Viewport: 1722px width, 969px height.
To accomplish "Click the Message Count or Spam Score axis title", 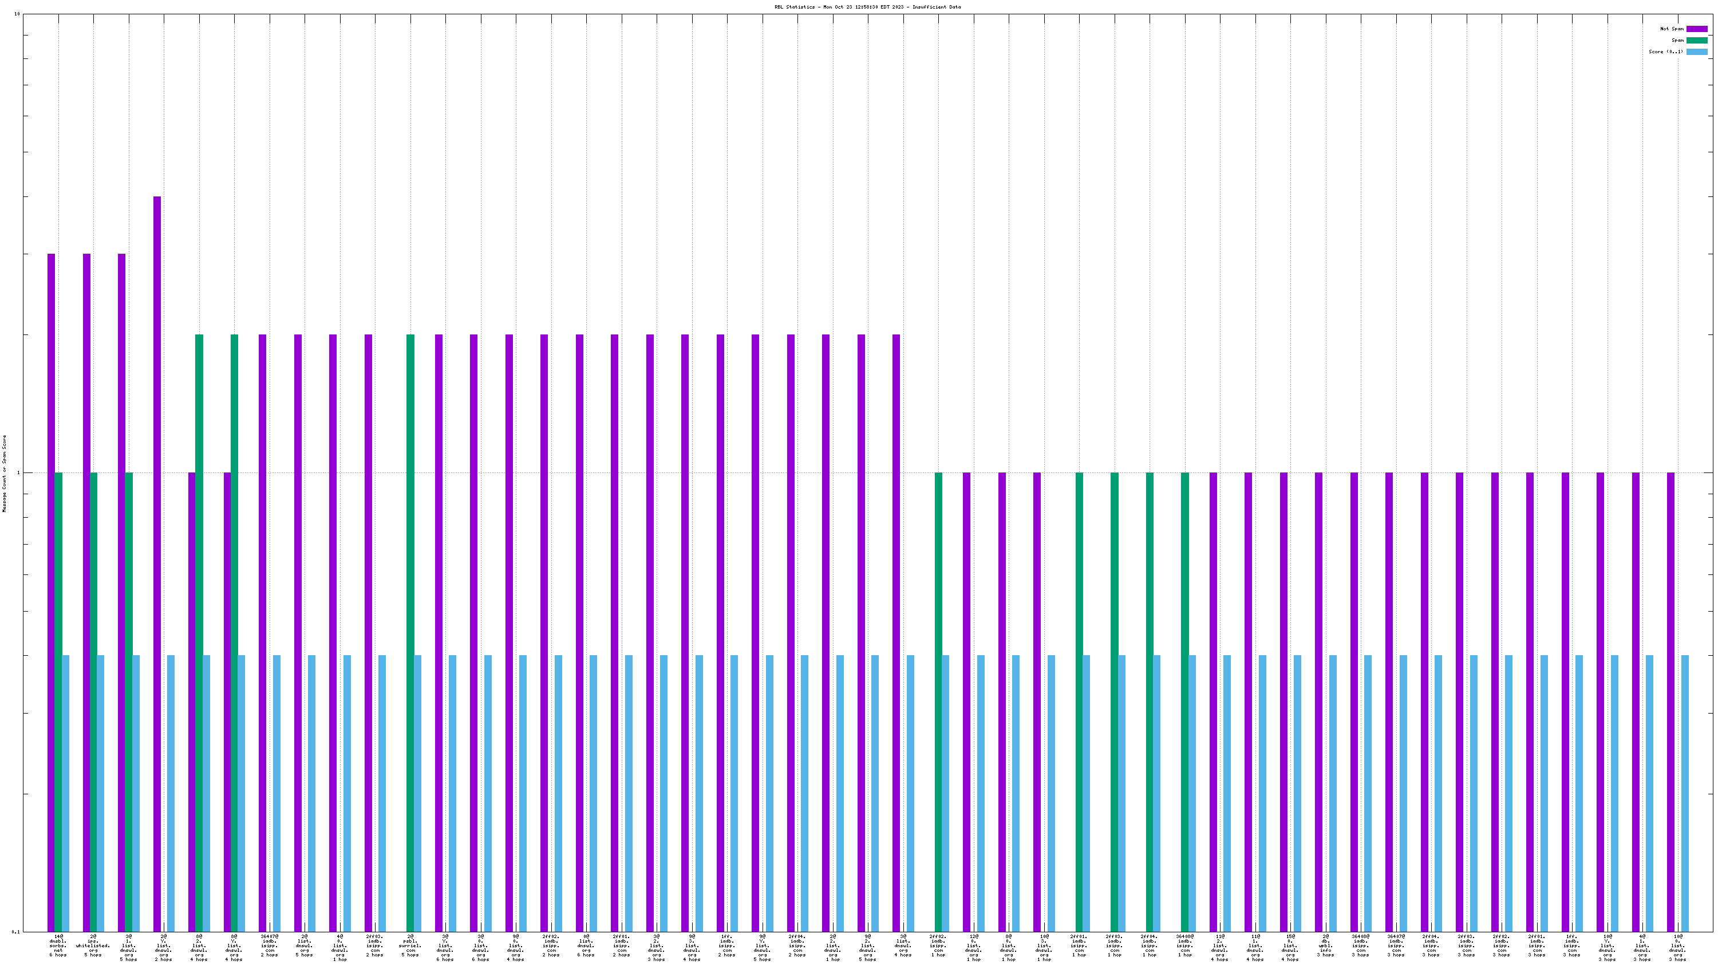I will pyautogui.click(x=4, y=473).
